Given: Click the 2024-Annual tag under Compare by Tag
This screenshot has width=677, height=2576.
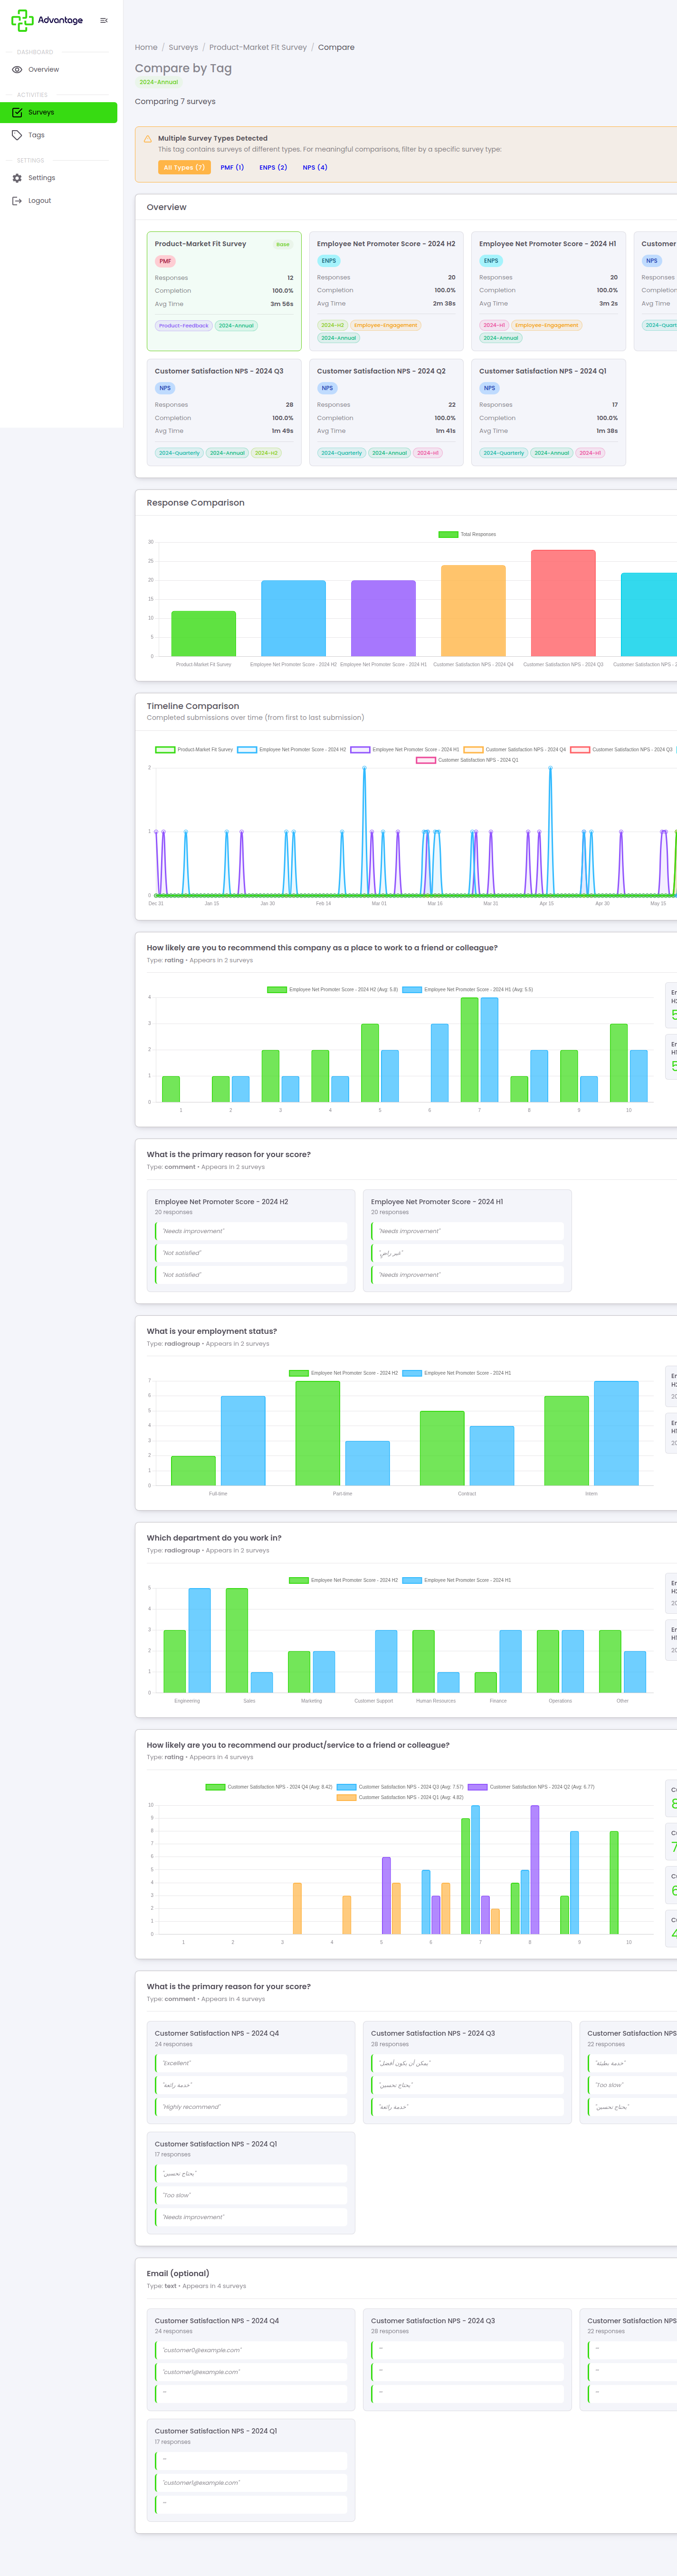Looking at the screenshot, I should tap(159, 82).
